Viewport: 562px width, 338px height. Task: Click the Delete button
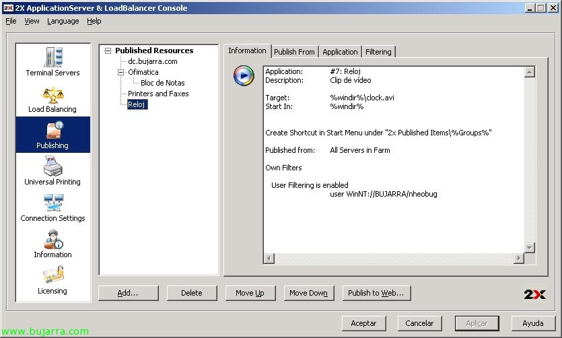192,293
